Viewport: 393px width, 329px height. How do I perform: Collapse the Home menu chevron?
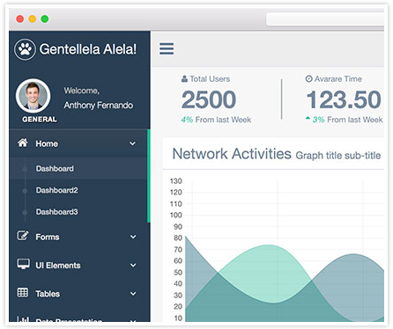pos(133,143)
